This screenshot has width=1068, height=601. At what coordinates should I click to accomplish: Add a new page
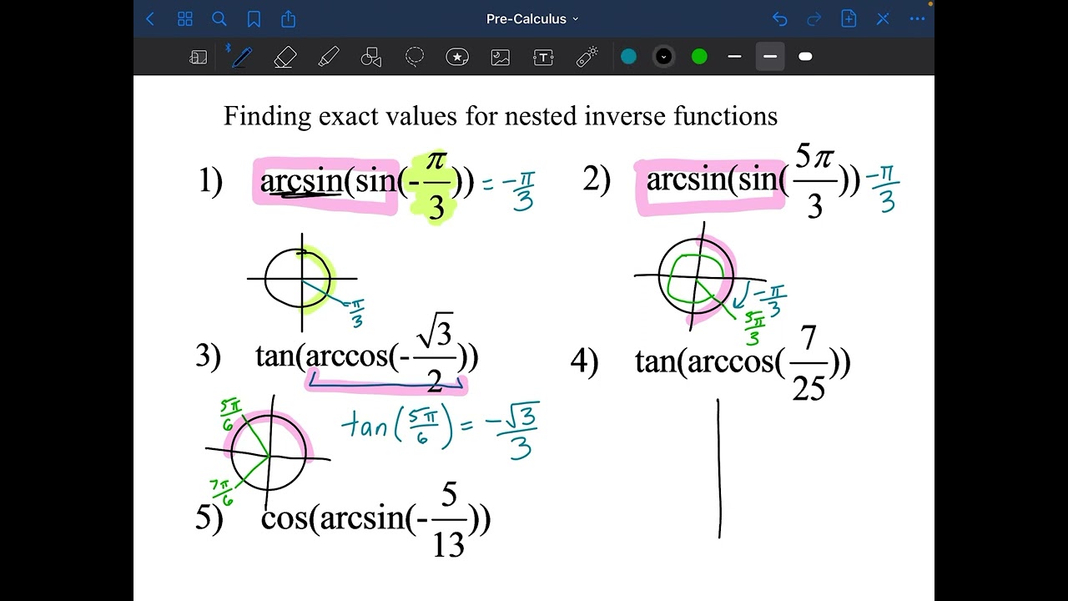click(x=849, y=18)
